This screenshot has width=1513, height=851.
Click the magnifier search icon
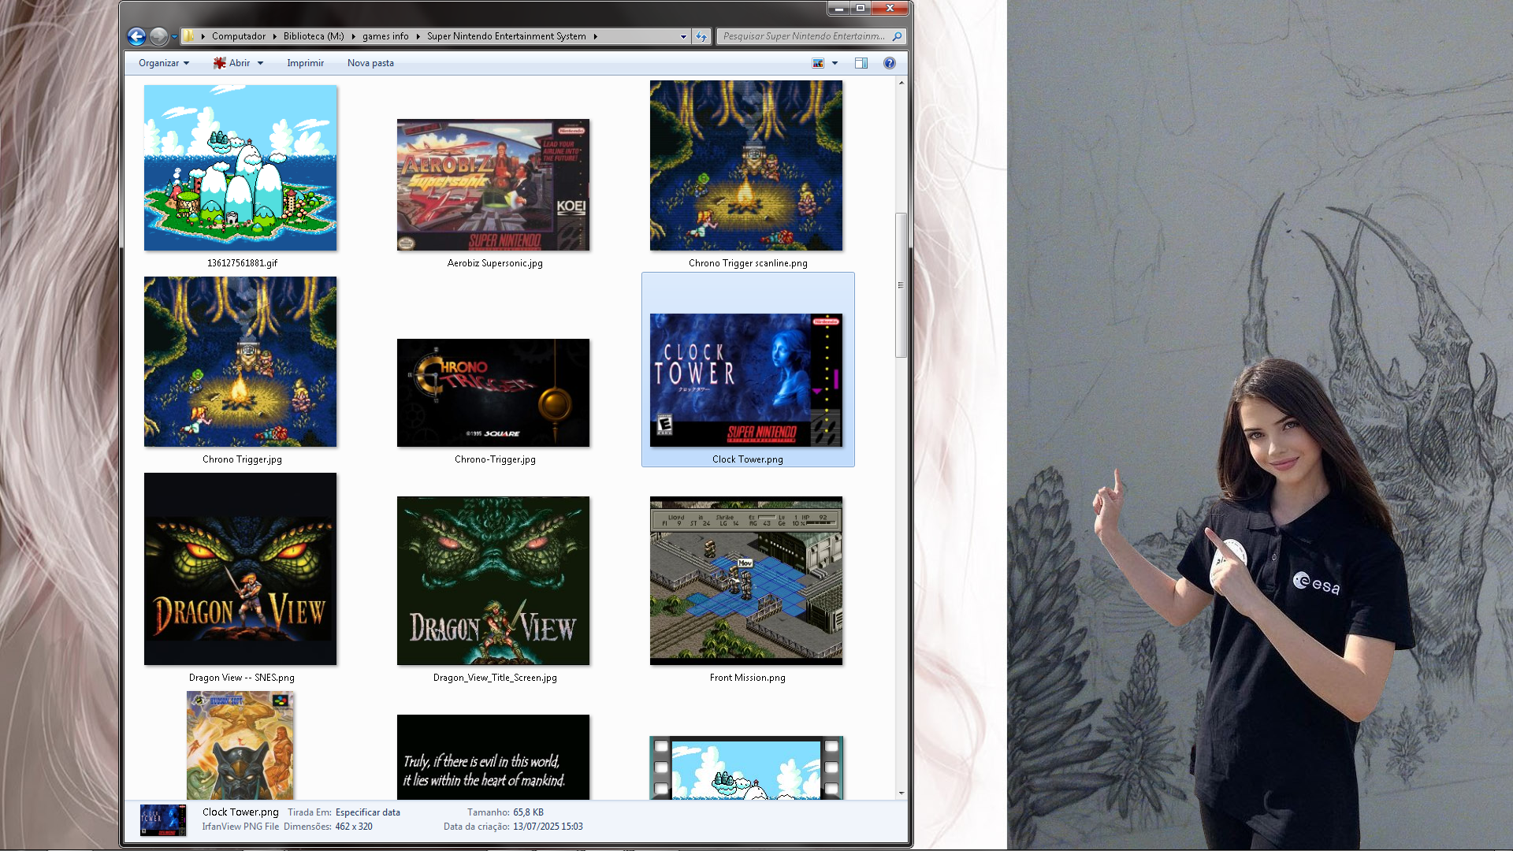point(897,36)
